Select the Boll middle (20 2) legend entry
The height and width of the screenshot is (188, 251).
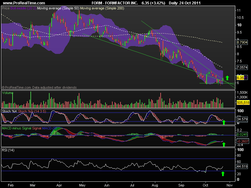[23, 8]
